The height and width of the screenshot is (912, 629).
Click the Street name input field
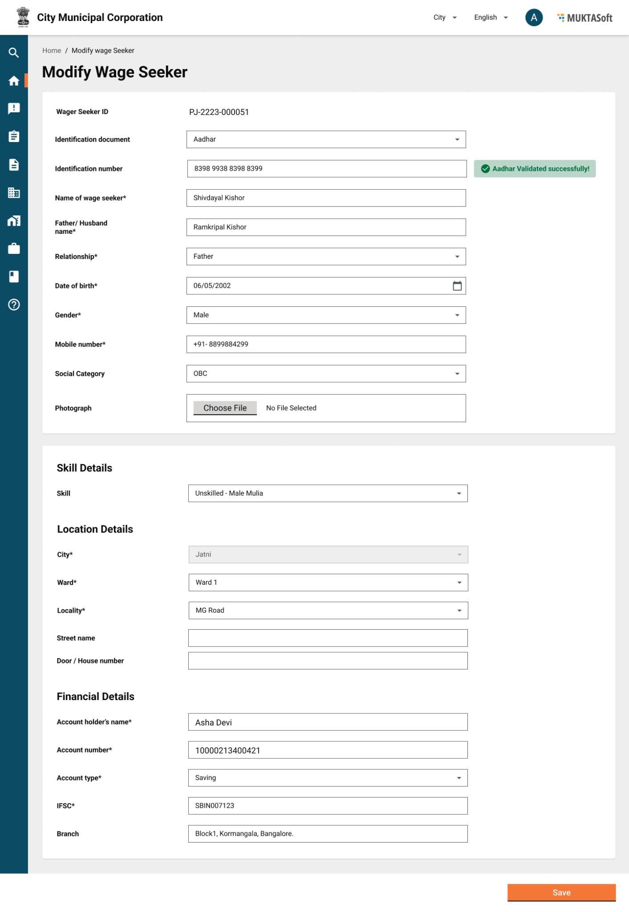(x=328, y=638)
